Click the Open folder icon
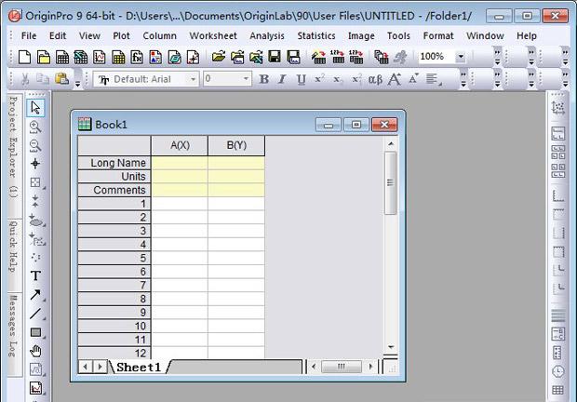 [218, 57]
